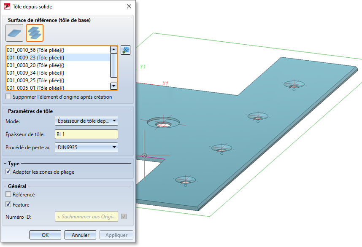Open the DIN6935 procédé dropdown

(x=86, y=148)
